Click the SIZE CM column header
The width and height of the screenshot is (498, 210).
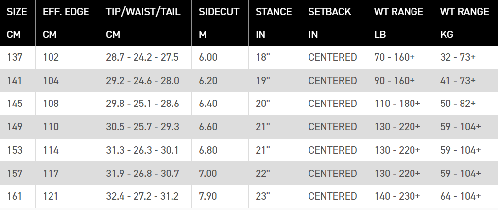tap(18, 23)
